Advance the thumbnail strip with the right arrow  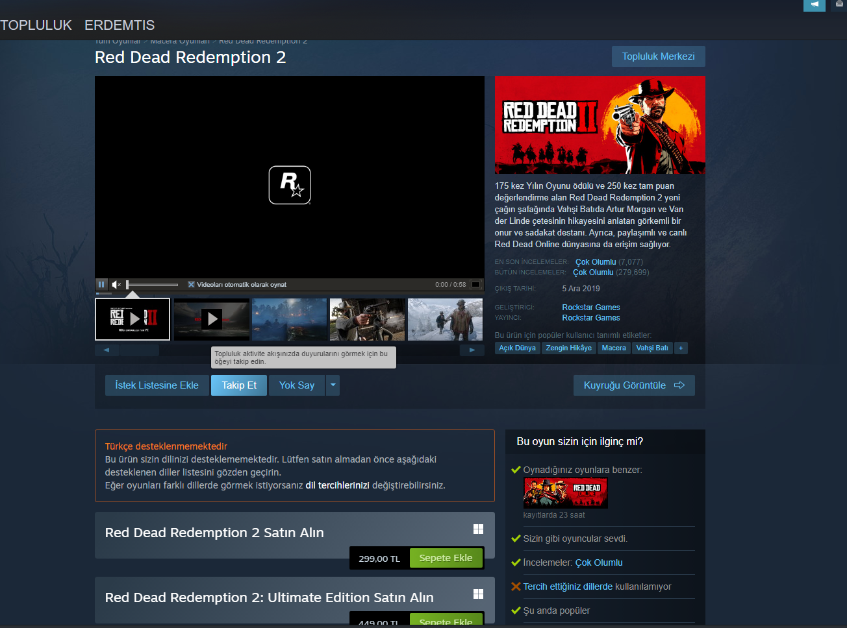472,350
